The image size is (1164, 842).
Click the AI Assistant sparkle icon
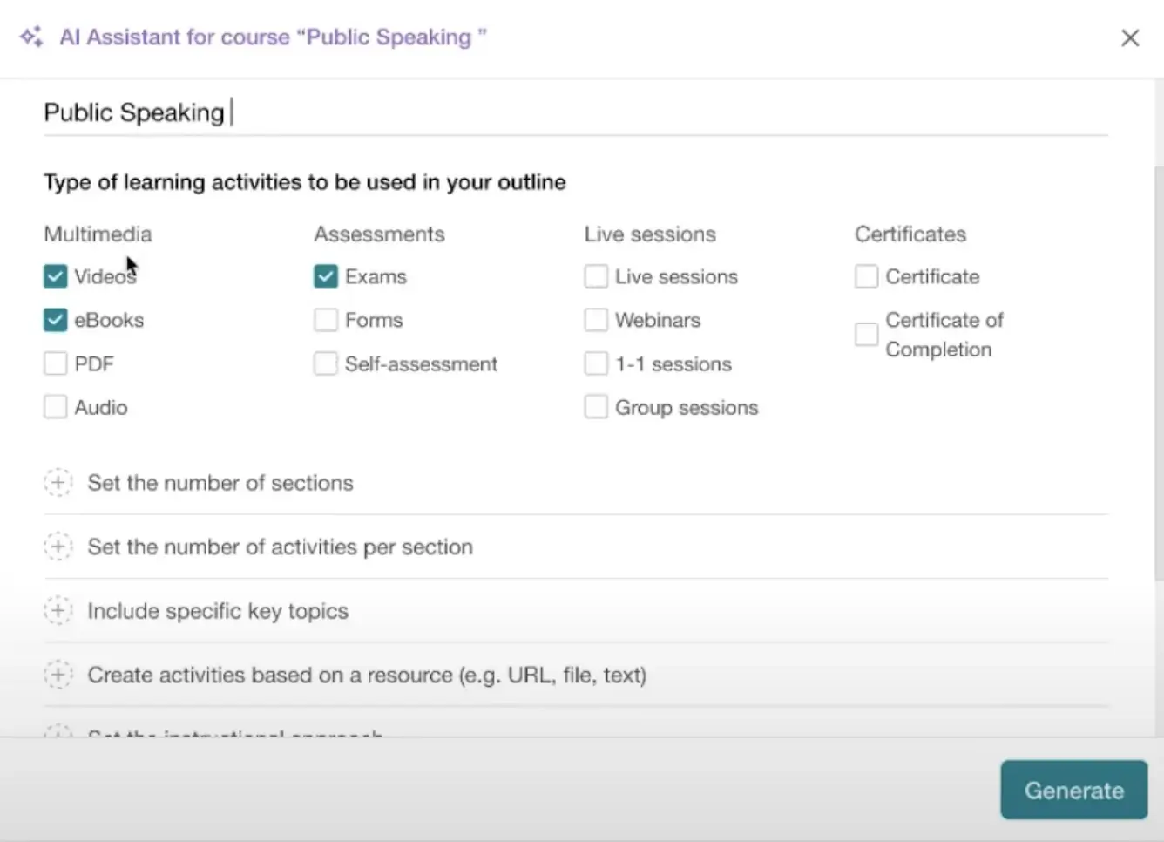coord(31,37)
